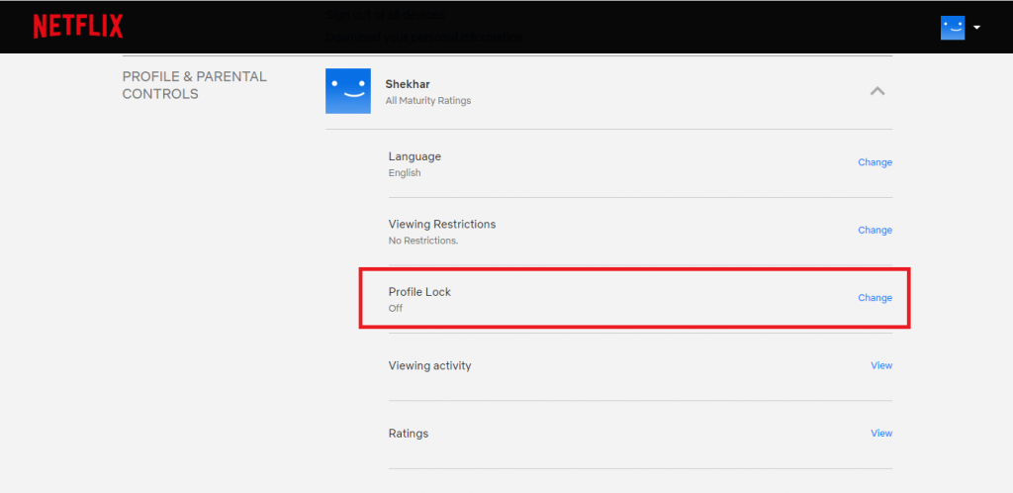This screenshot has width=1013, height=493.
Task: Change the Profile Lock setting
Action: [875, 298]
